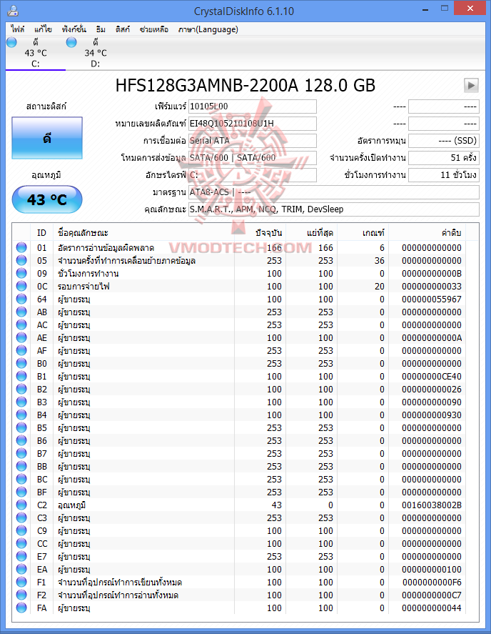Click the status orb for attribute AE
Viewport: 491px width, 634px height.
21,337
